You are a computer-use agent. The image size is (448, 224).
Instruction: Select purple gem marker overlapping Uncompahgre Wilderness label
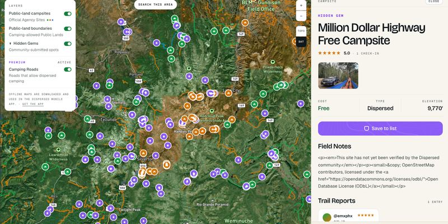point(189,76)
